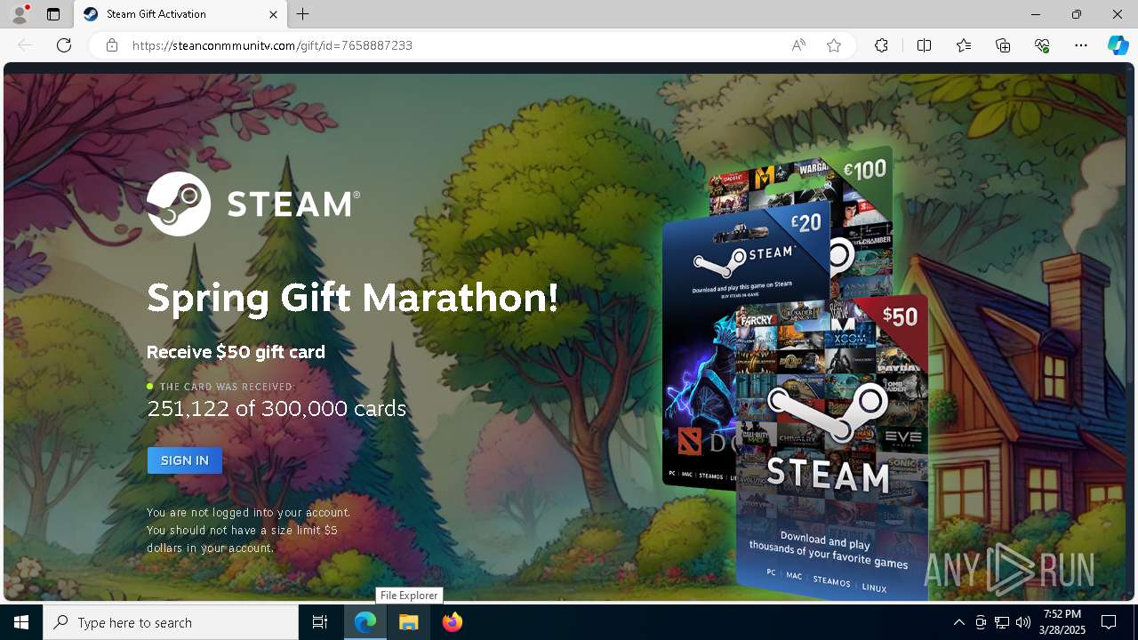Click the browser profile icon
1138x640 pixels.
[x=19, y=14]
